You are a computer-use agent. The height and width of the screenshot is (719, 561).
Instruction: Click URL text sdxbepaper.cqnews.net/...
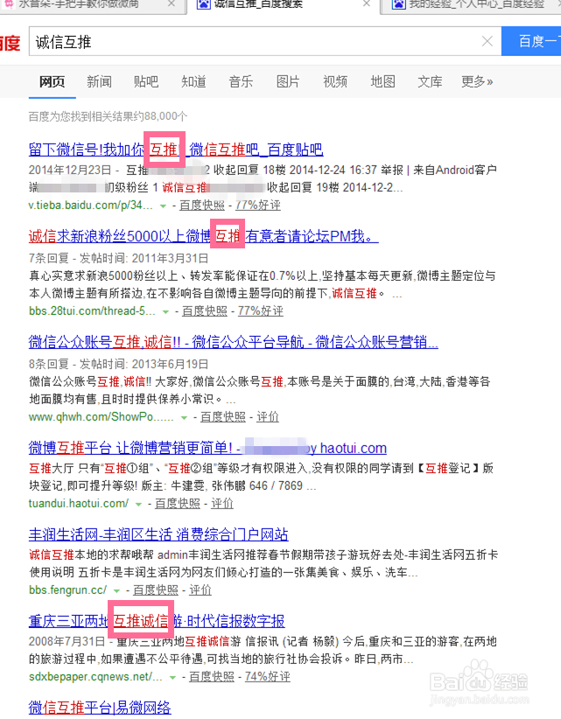pyautogui.click(x=95, y=677)
